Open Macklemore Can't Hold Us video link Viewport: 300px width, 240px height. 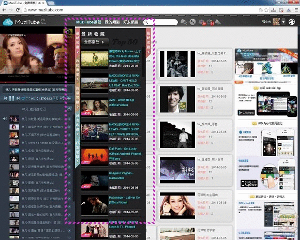pyautogui.click(x=124, y=80)
